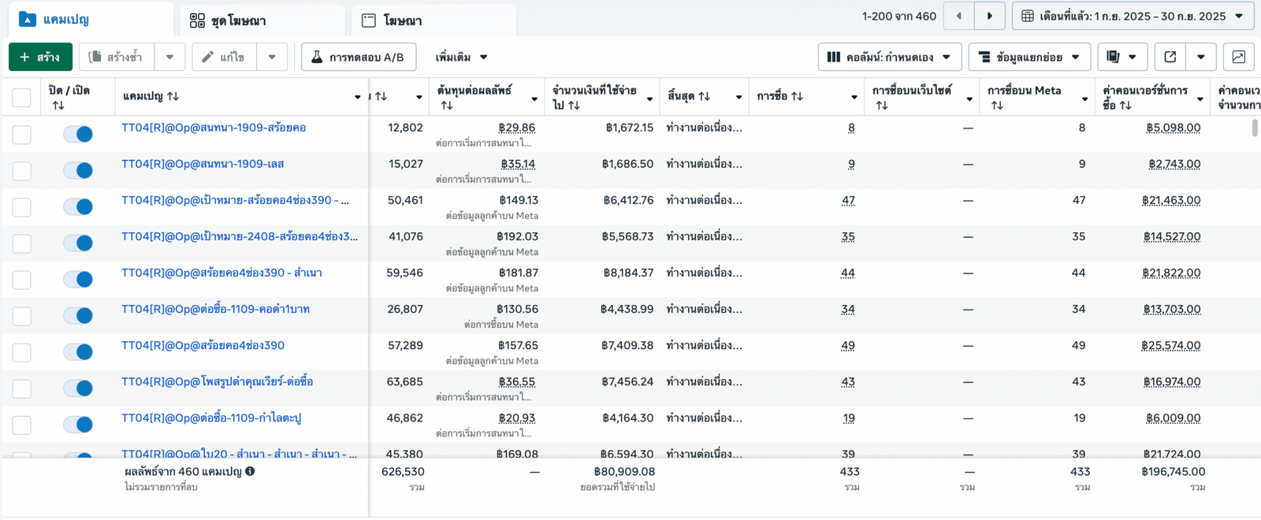Select all campaigns with header checkbox
The image size is (1261, 520).
(21, 97)
